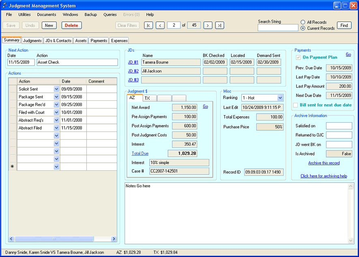Go to the previous record arrow
This screenshot has height=257, width=359.
[160, 25]
